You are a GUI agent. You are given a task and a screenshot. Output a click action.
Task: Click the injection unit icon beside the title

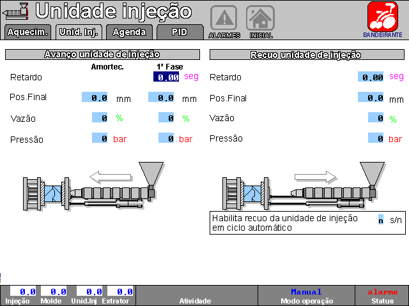[17, 12]
